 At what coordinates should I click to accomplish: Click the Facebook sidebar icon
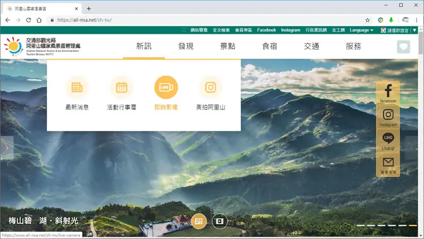[388, 93]
